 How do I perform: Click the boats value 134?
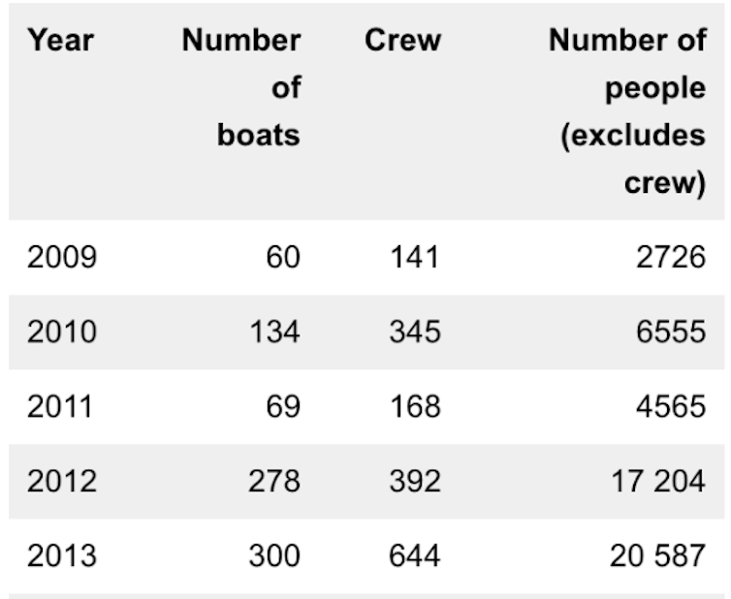[x=275, y=331]
